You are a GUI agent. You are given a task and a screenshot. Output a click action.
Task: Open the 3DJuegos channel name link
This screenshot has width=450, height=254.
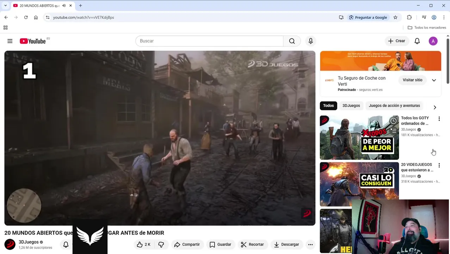point(29,242)
